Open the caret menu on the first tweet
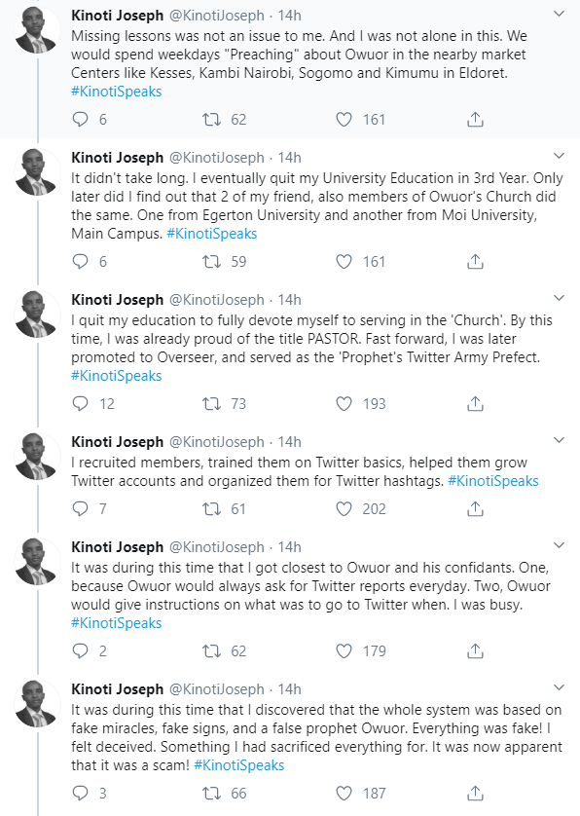Viewport: 580px width, 816px height. pos(559,14)
